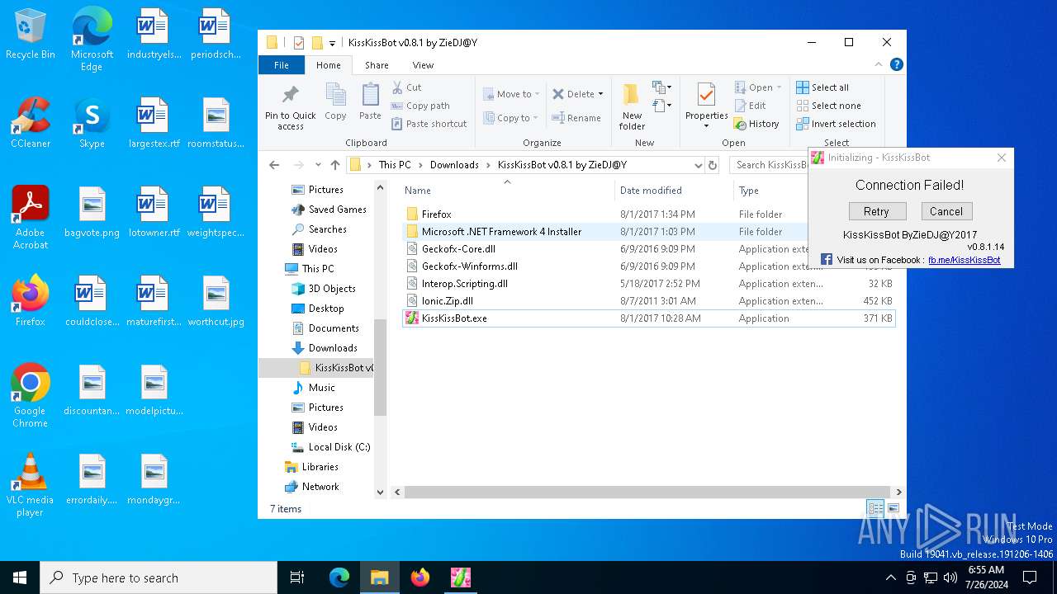Click Downloads in address breadcrumb
Image resolution: width=1057 pixels, height=594 pixels.
tap(454, 165)
